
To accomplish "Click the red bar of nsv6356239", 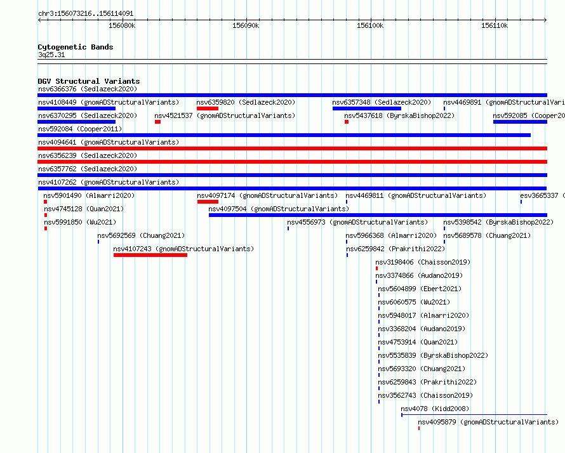I will (x=292, y=162).
